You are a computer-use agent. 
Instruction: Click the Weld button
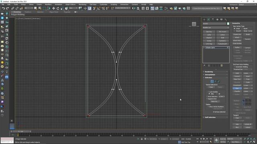pos(237,73)
